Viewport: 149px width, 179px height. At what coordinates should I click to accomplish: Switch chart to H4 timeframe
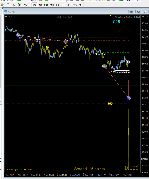tap(63, 5)
